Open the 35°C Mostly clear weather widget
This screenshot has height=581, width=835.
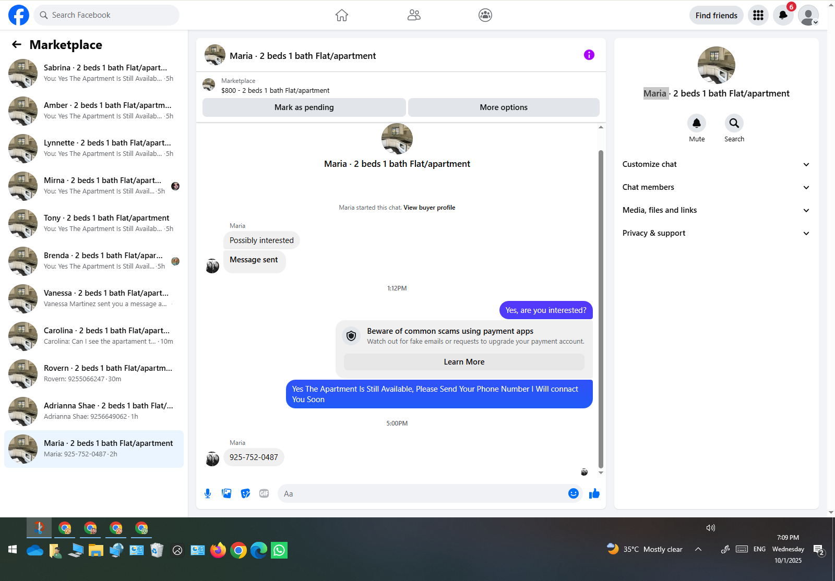[x=645, y=549]
